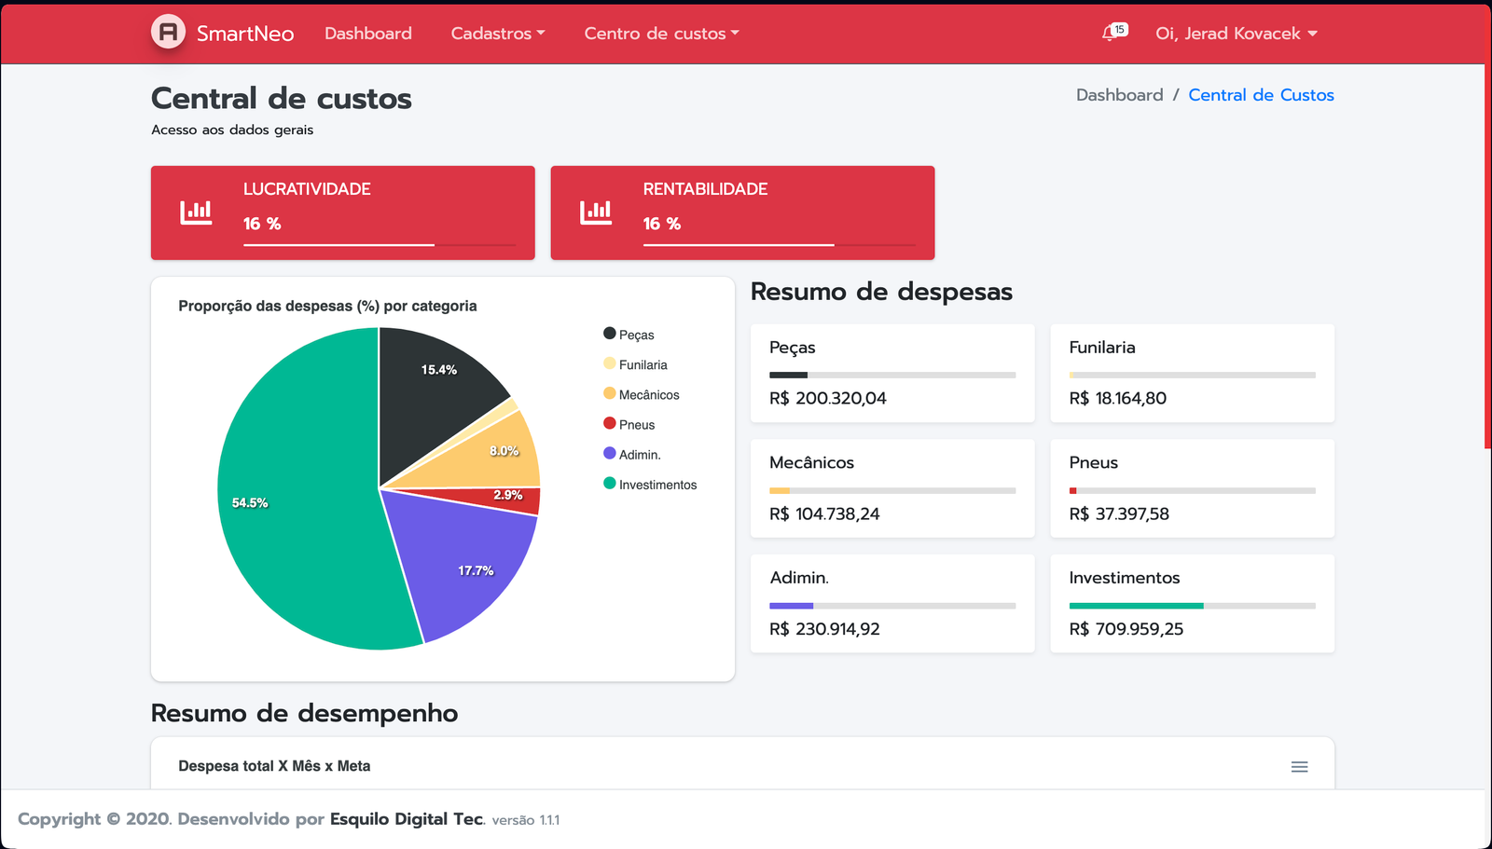The width and height of the screenshot is (1492, 849).
Task: Open the chart options hamburger icon on Despesa total
Action: [x=1299, y=766]
